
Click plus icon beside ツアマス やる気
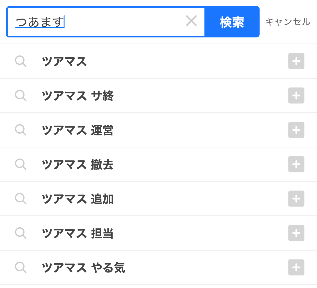point(296,267)
